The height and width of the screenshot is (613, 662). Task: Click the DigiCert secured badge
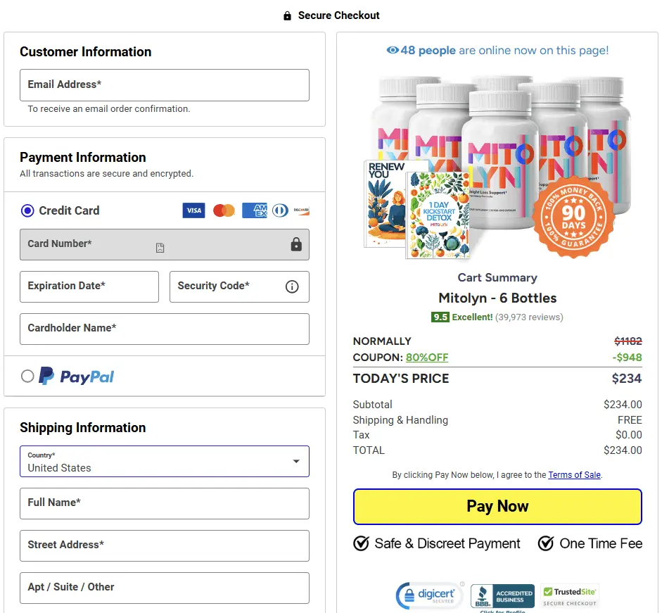pyautogui.click(x=429, y=595)
